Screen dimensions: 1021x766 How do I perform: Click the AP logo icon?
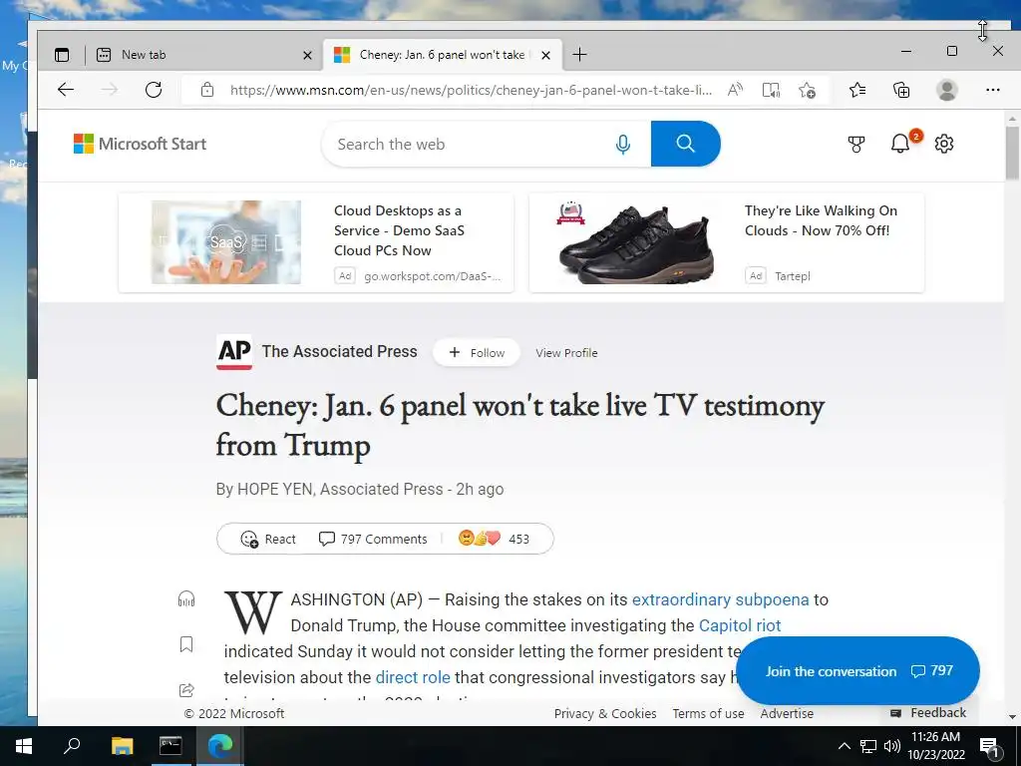point(234,352)
